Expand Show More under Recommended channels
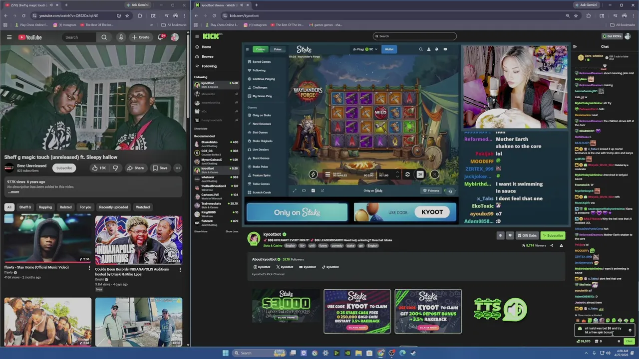This screenshot has width=639, height=359. pos(201,231)
